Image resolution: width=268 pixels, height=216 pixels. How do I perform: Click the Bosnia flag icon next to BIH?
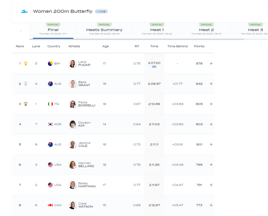[x=50, y=63]
